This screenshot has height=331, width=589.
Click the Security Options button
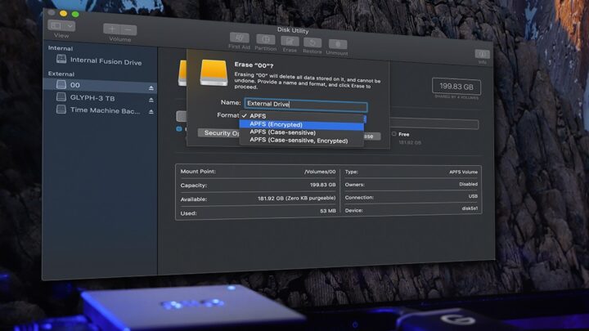(x=220, y=133)
